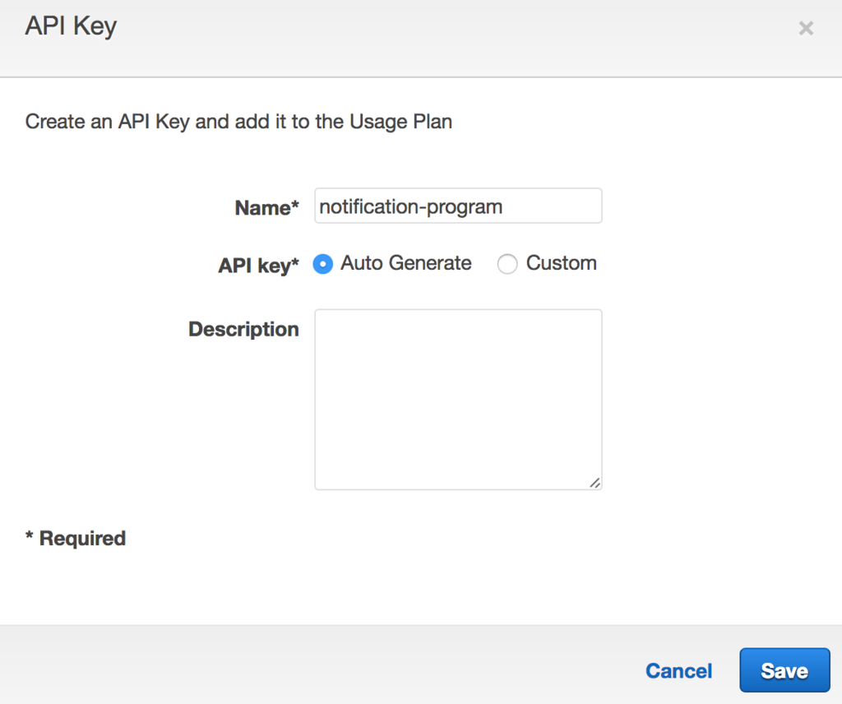842x704 pixels.
Task: Click the "Auto Generate" option label text
Action: [406, 263]
